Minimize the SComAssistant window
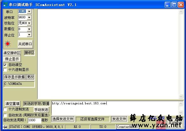The width and height of the screenshot is (186, 131). [x=168, y=5]
